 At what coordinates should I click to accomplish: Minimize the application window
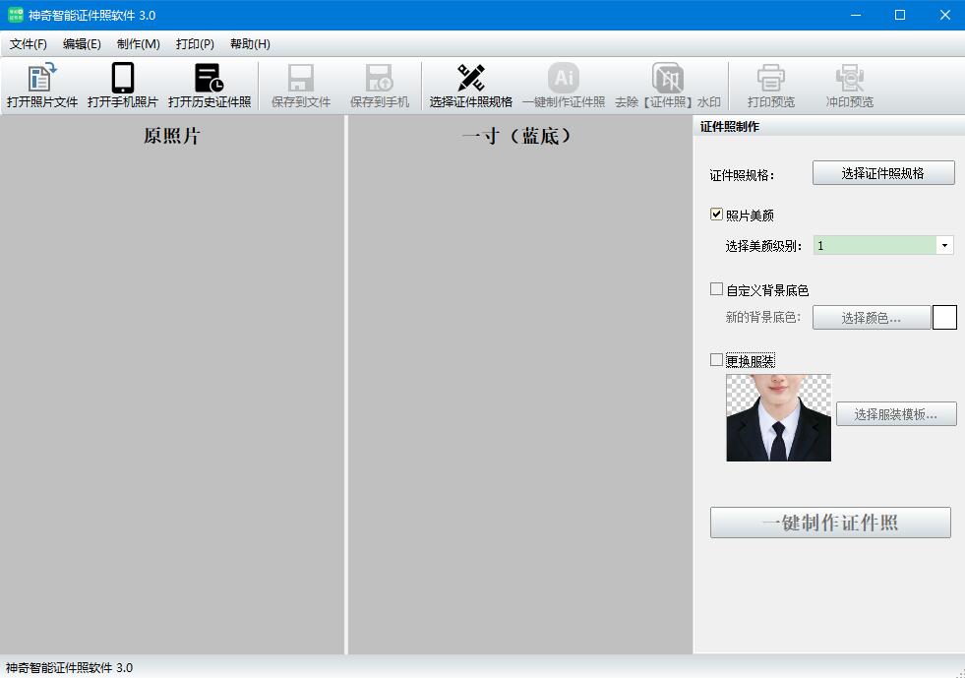coord(856,15)
